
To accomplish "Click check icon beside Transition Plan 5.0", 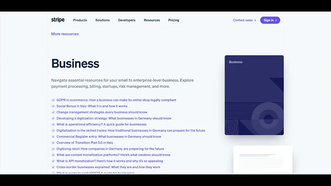I will click(53, 143).
